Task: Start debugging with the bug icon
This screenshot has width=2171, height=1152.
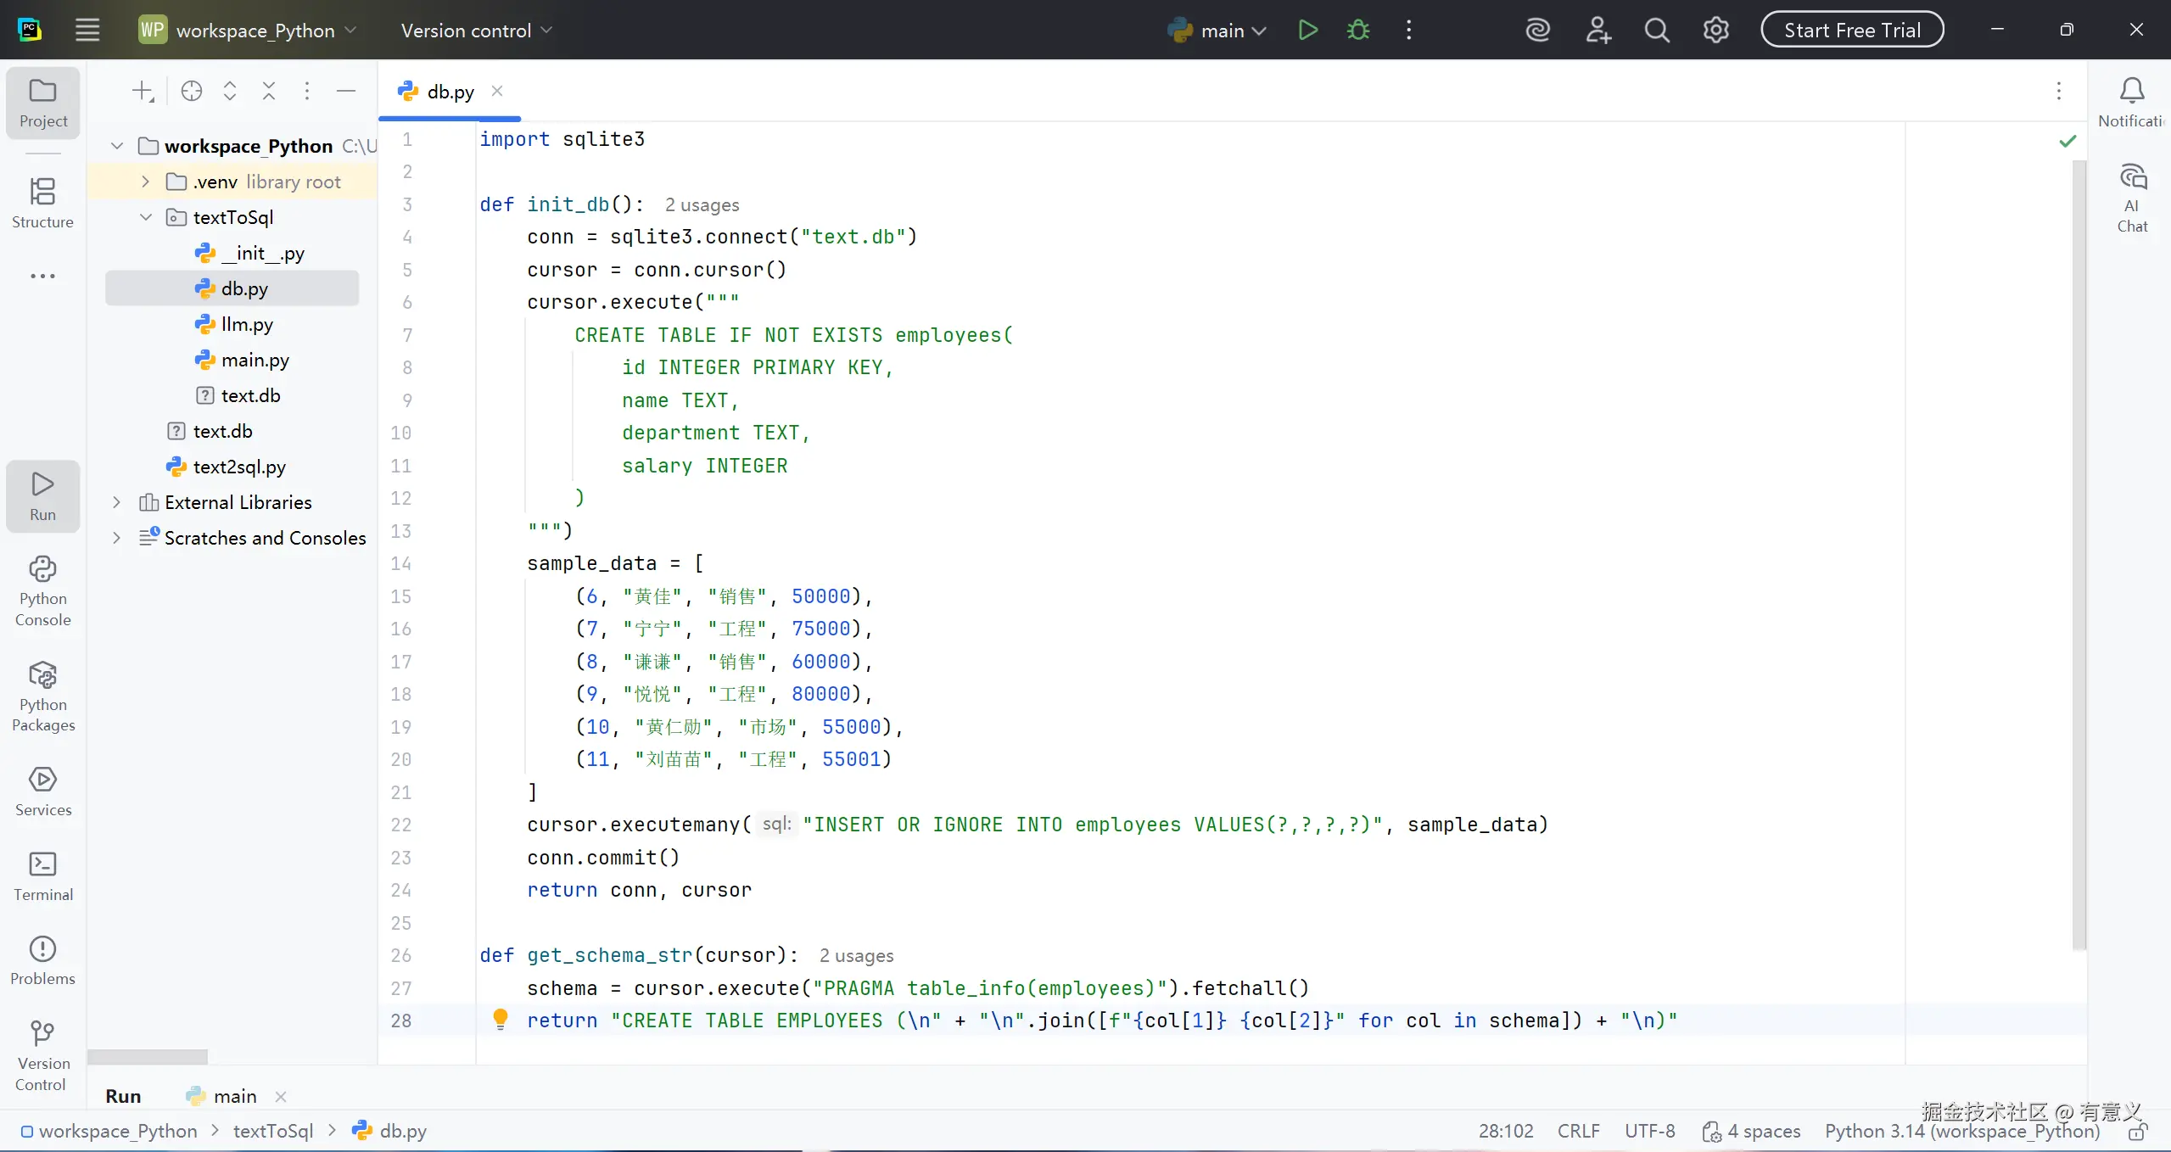Action: [x=1358, y=31]
